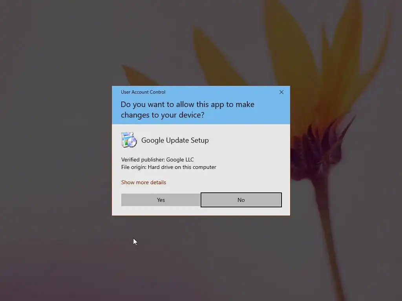Click the 'Do you want to allow' heading

187,110
